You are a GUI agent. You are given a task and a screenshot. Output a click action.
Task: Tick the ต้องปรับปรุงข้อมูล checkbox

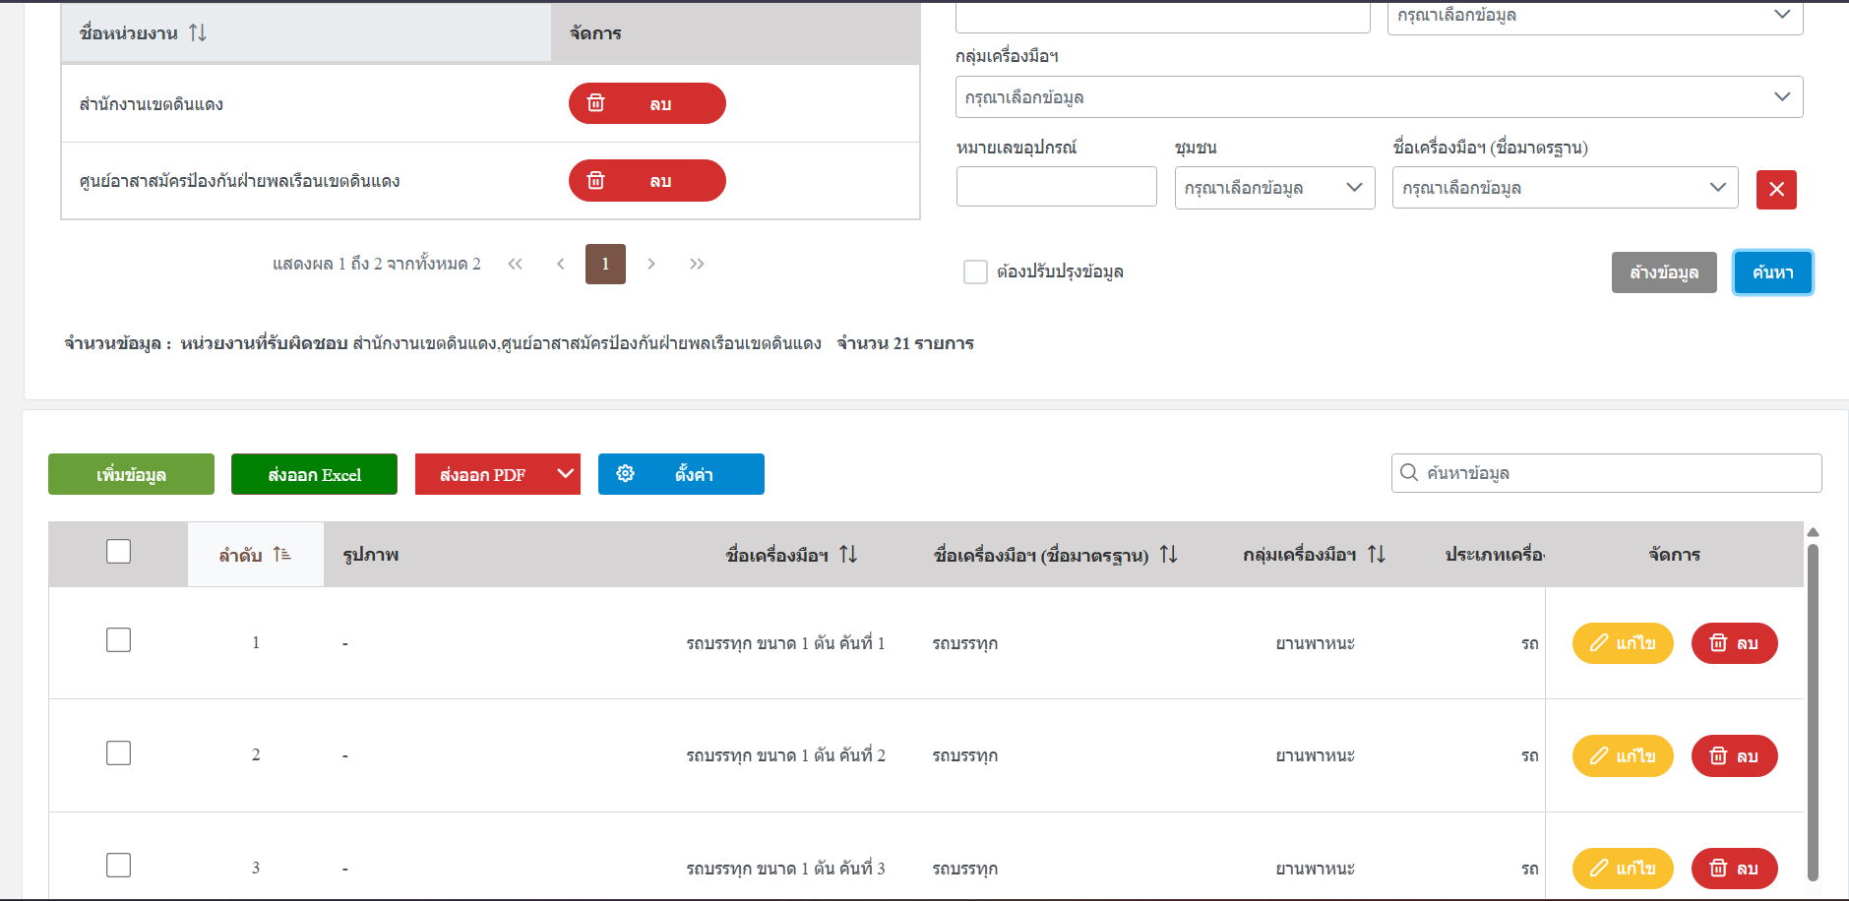[975, 271]
